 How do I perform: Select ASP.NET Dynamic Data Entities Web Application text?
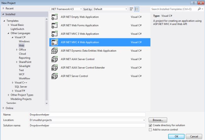89,51
